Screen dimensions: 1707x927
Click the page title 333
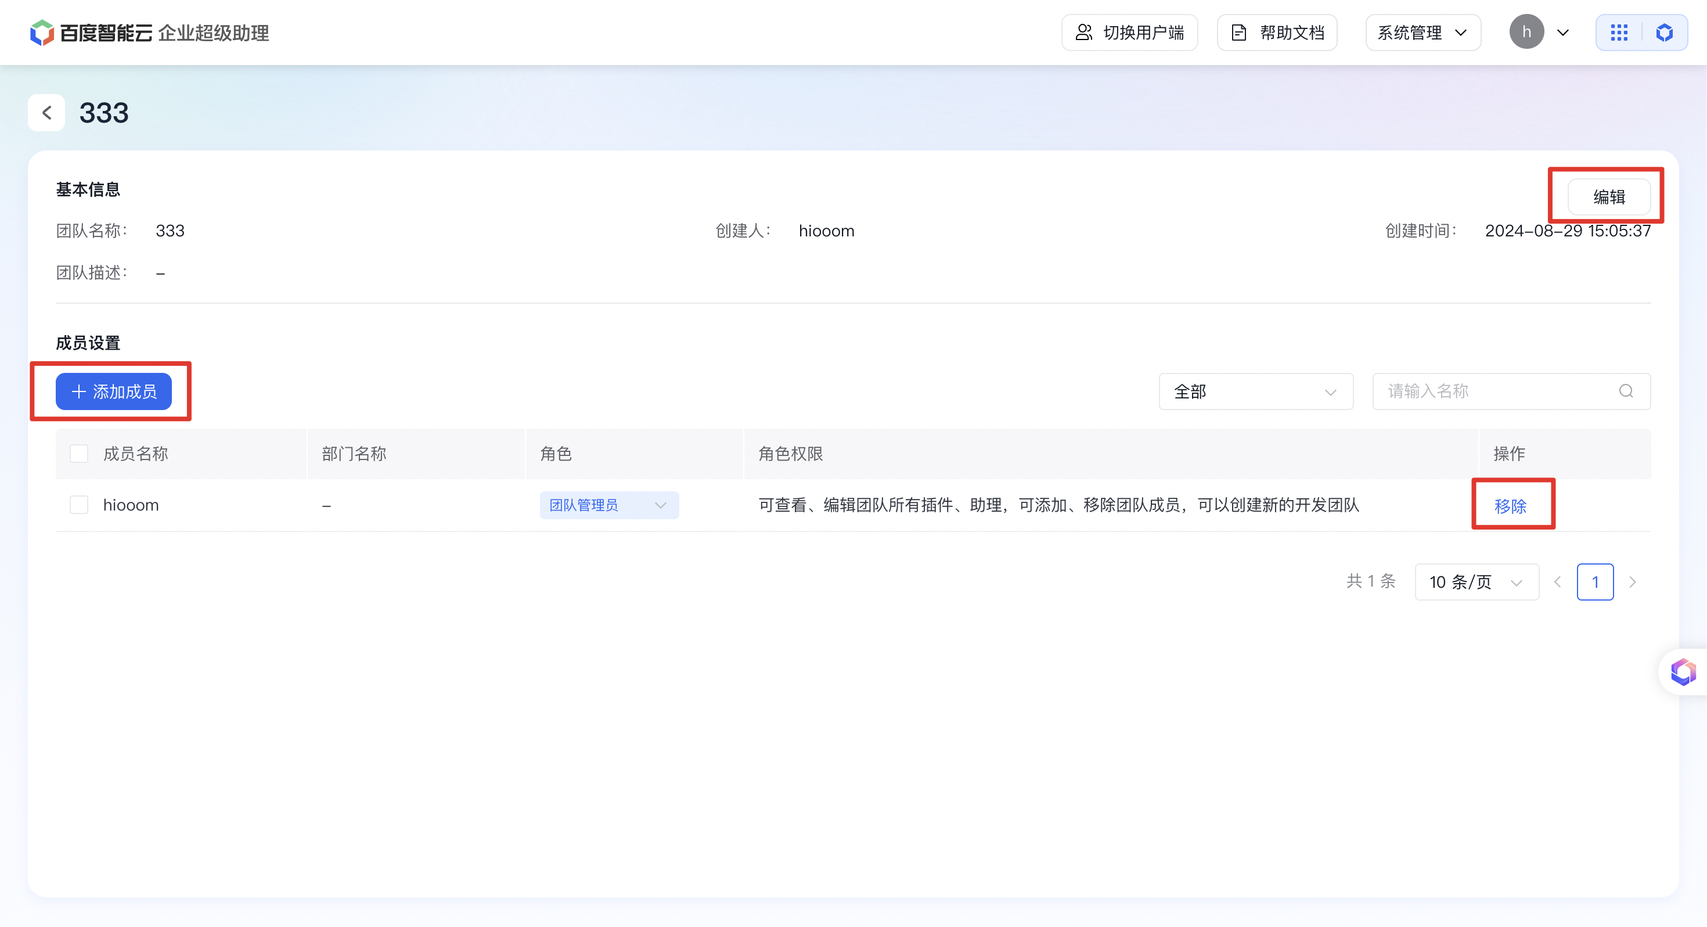pyautogui.click(x=104, y=113)
